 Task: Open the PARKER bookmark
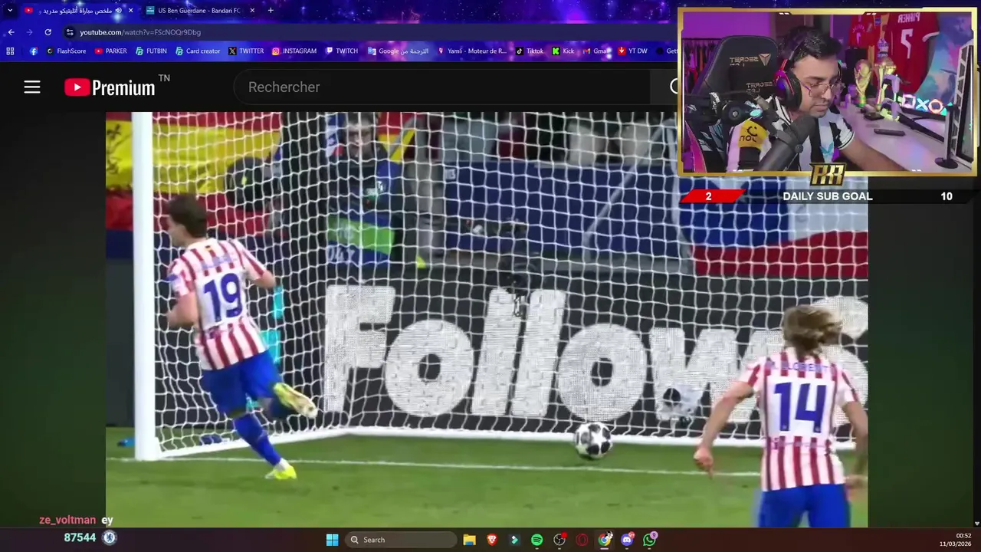(111, 51)
